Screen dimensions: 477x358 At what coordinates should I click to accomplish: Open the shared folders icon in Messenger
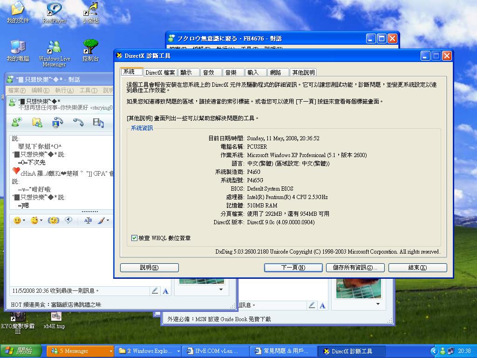[36, 123]
